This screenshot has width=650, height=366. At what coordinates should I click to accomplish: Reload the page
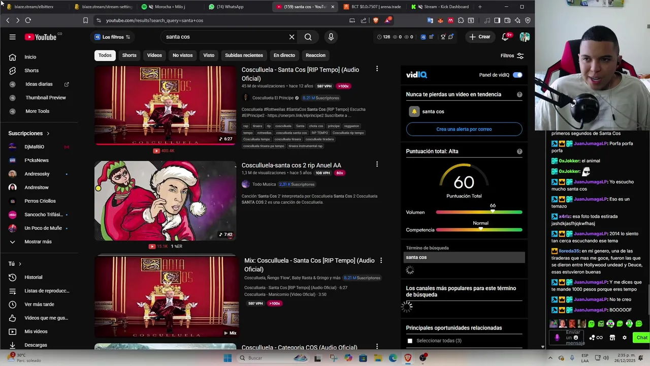tap(28, 20)
